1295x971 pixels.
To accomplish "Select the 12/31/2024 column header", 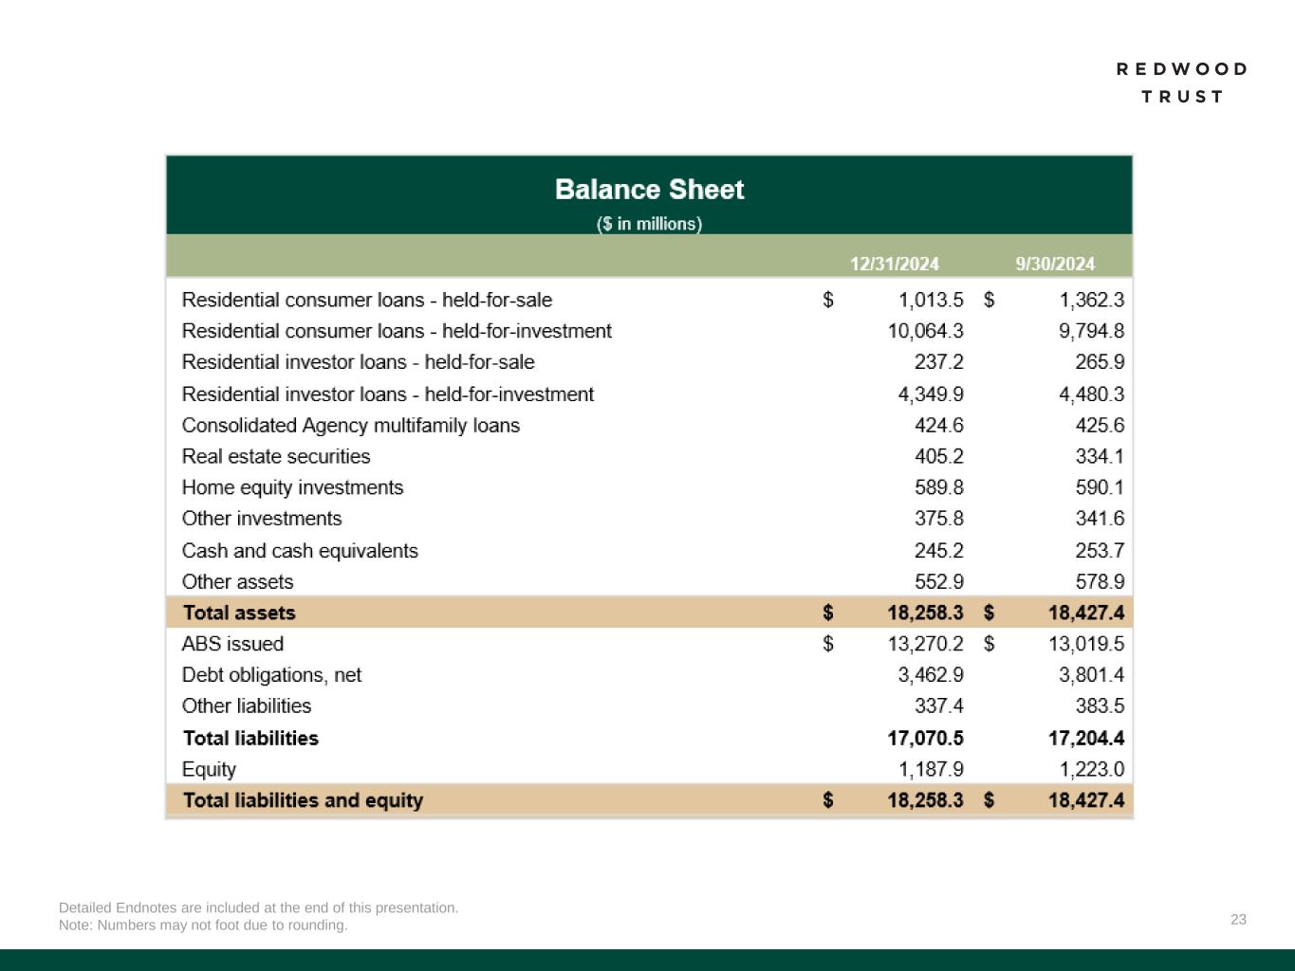I will [x=894, y=264].
